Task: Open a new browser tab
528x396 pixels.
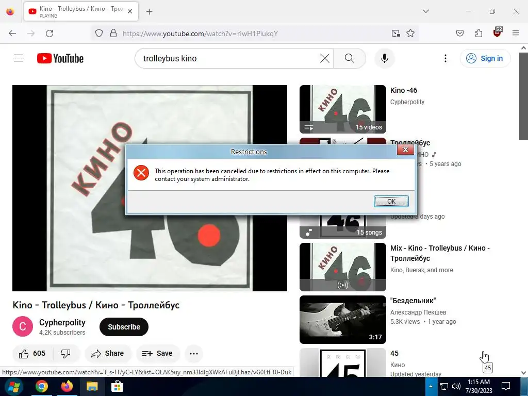Action: point(149,12)
